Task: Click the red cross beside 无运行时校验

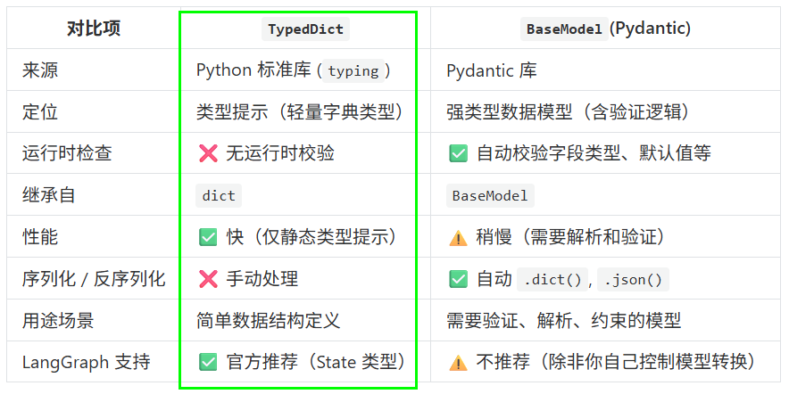Action: [x=208, y=153]
